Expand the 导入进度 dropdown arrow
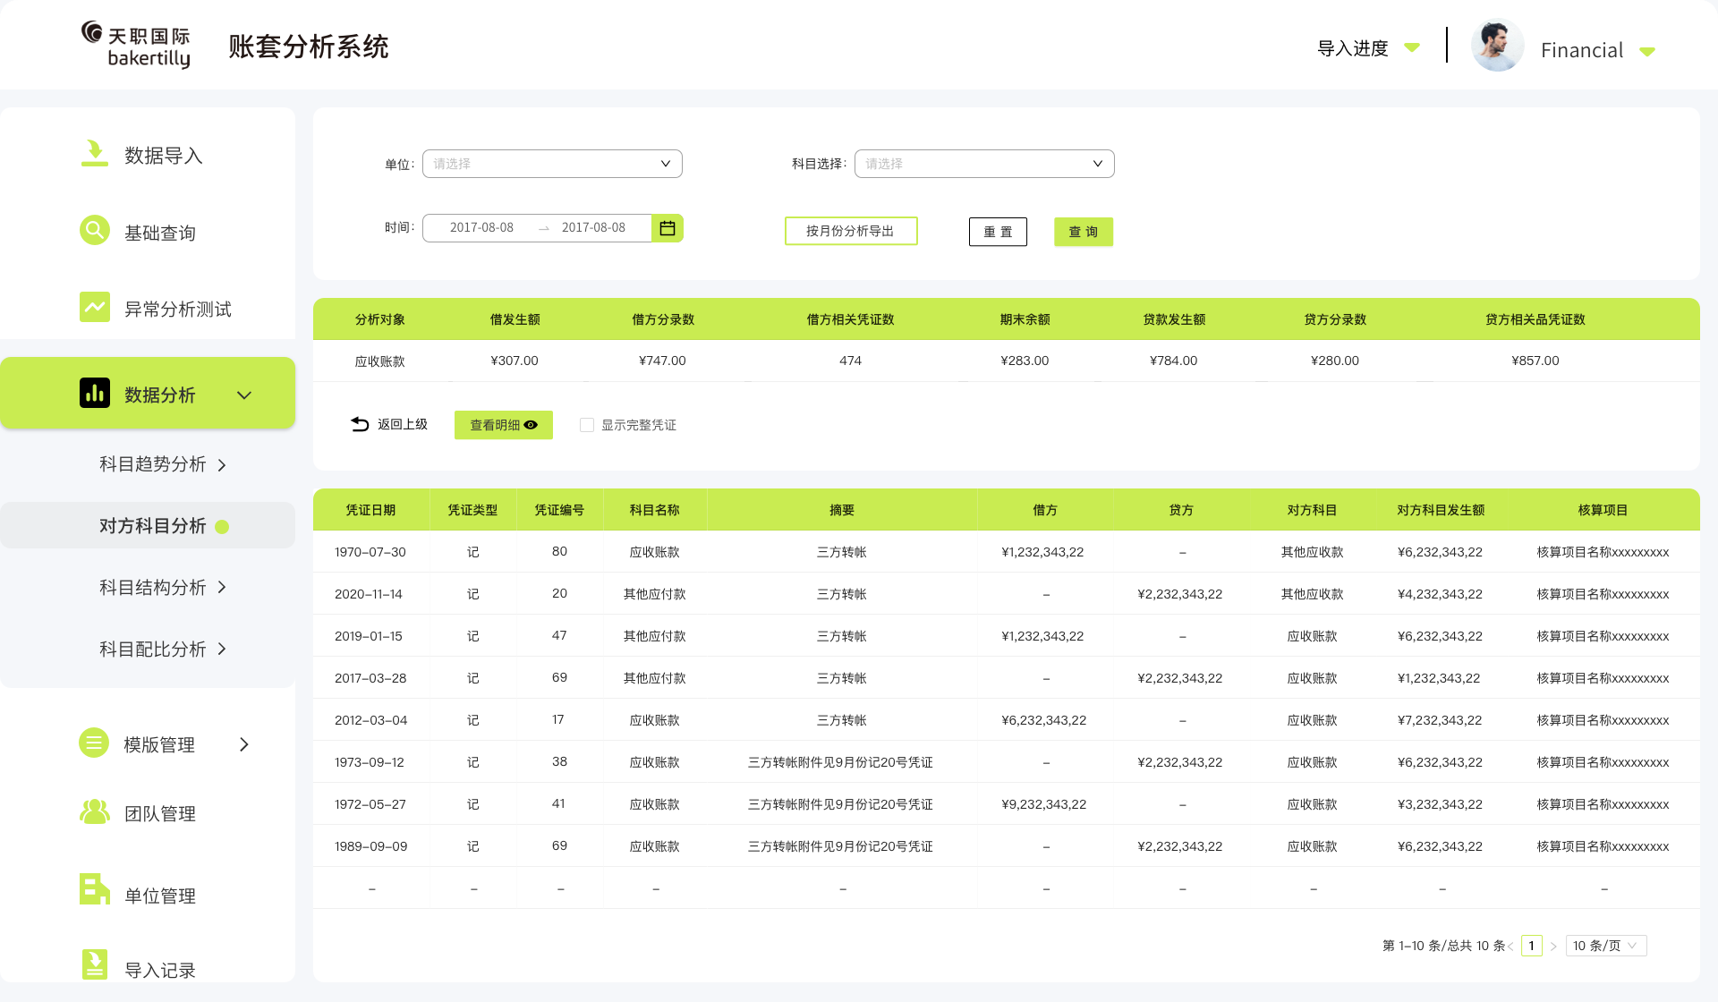Viewport: 1718px width, 1002px height. pyautogui.click(x=1412, y=47)
